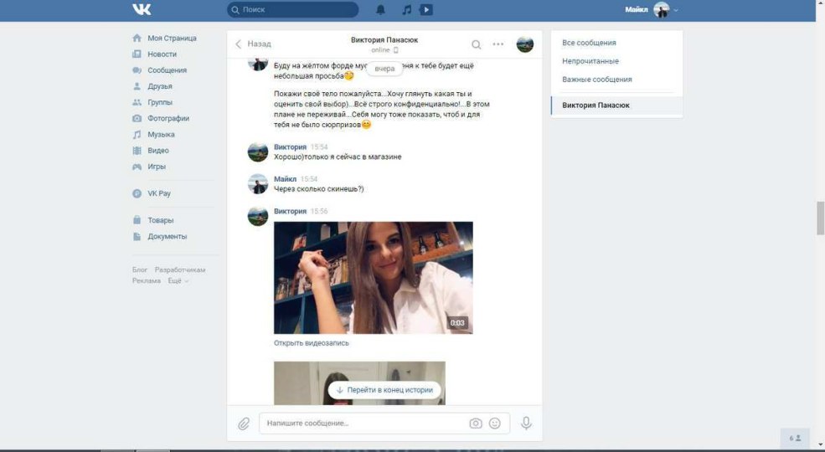Open the three-dots conversation actions menu
The image size is (825, 452).
tap(498, 44)
